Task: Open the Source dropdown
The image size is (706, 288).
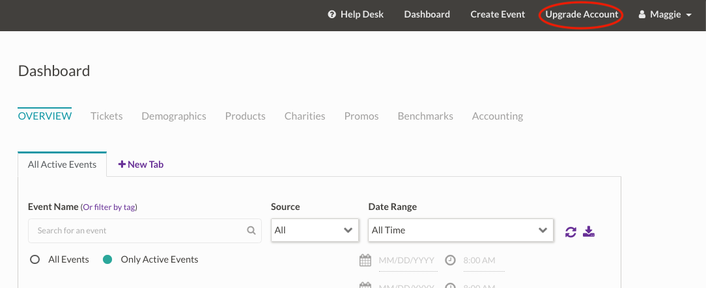Action: tap(315, 230)
